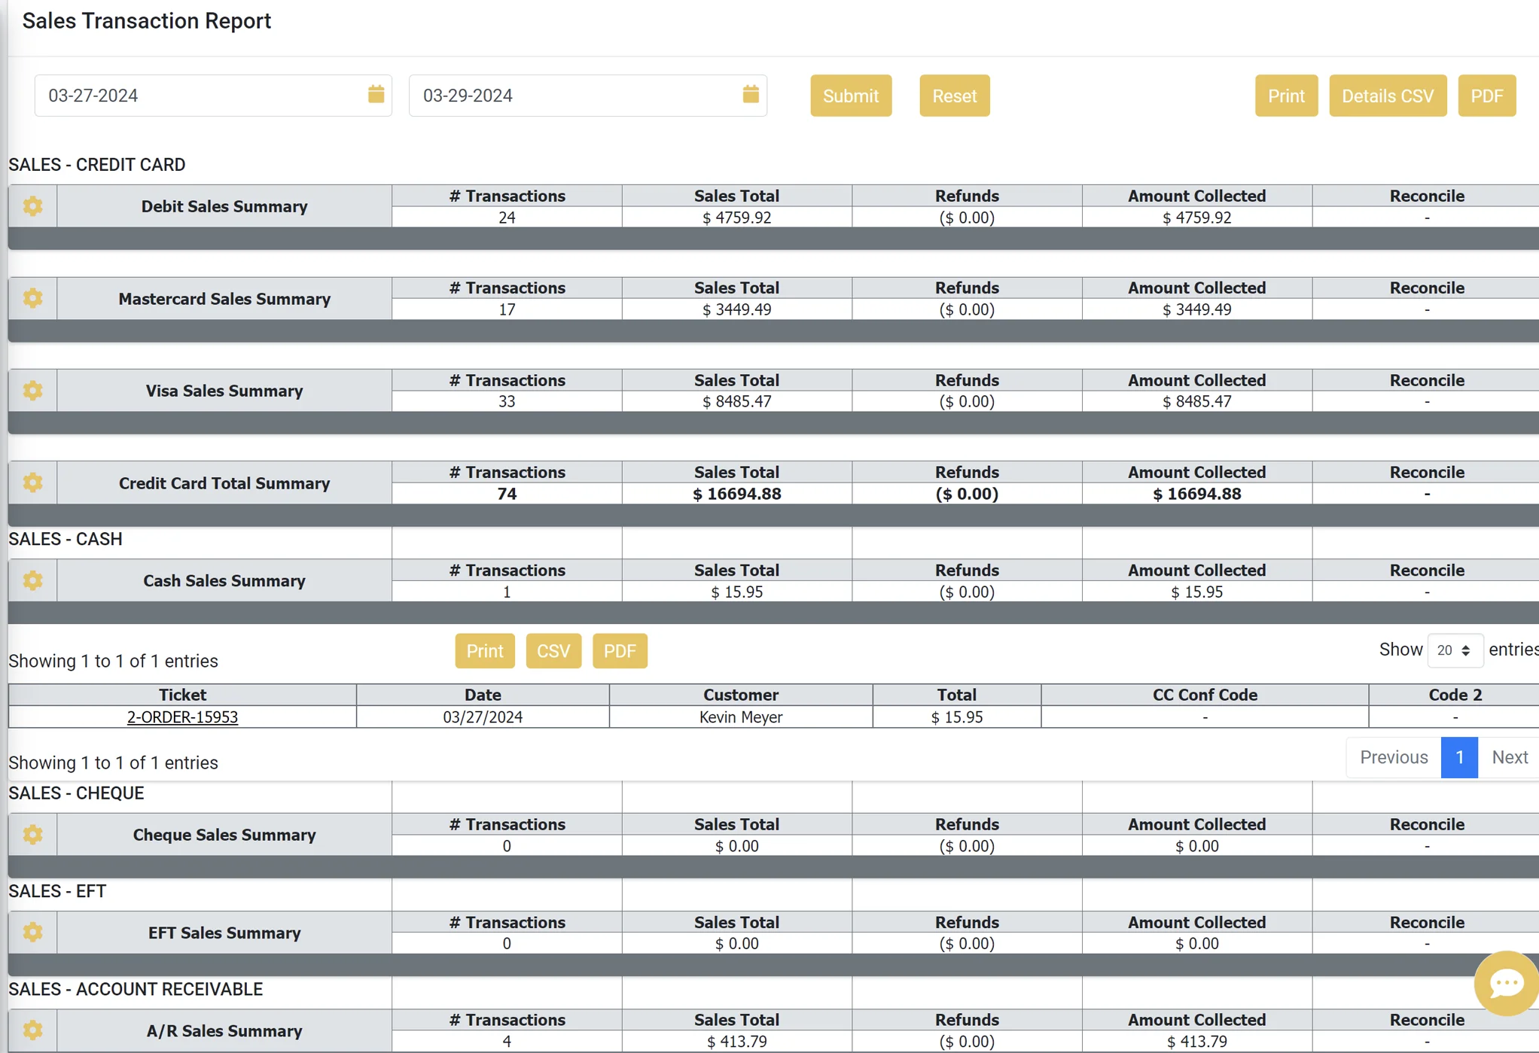Export report using Details CSV button
The height and width of the screenshot is (1053, 1539).
(1387, 96)
